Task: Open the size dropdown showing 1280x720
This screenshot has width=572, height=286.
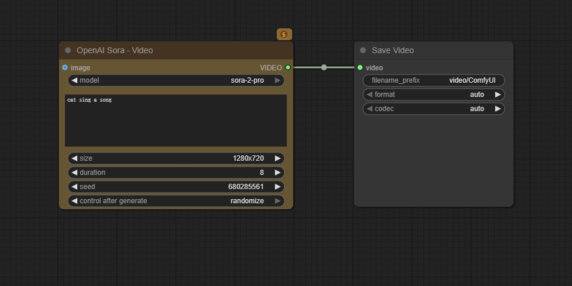Action: (177, 158)
